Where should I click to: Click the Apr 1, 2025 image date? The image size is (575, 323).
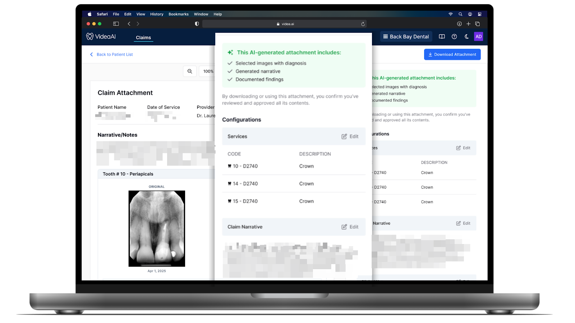[x=157, y=271]
